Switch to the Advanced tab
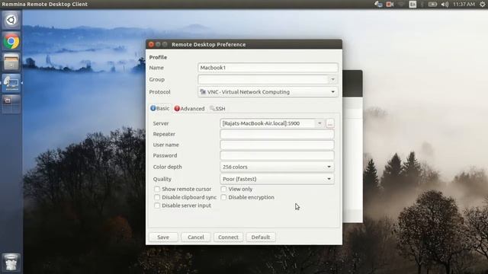Screen dimensions: 488x274 coord(190,108)
